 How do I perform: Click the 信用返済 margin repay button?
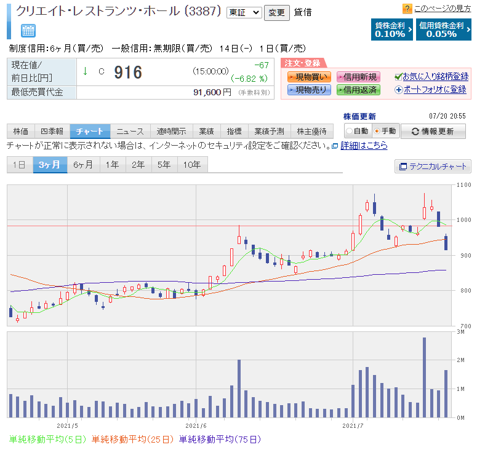coord(358,90)
